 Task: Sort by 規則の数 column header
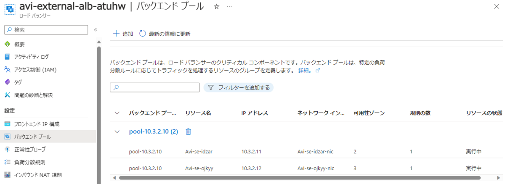420,113
